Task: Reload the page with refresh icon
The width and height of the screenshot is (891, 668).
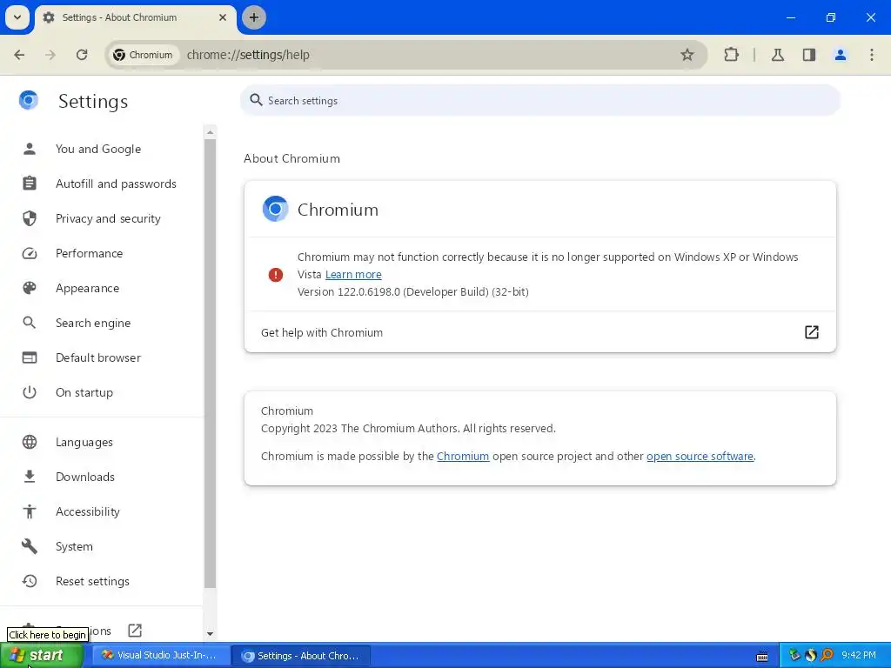Action: coord(82,55)
